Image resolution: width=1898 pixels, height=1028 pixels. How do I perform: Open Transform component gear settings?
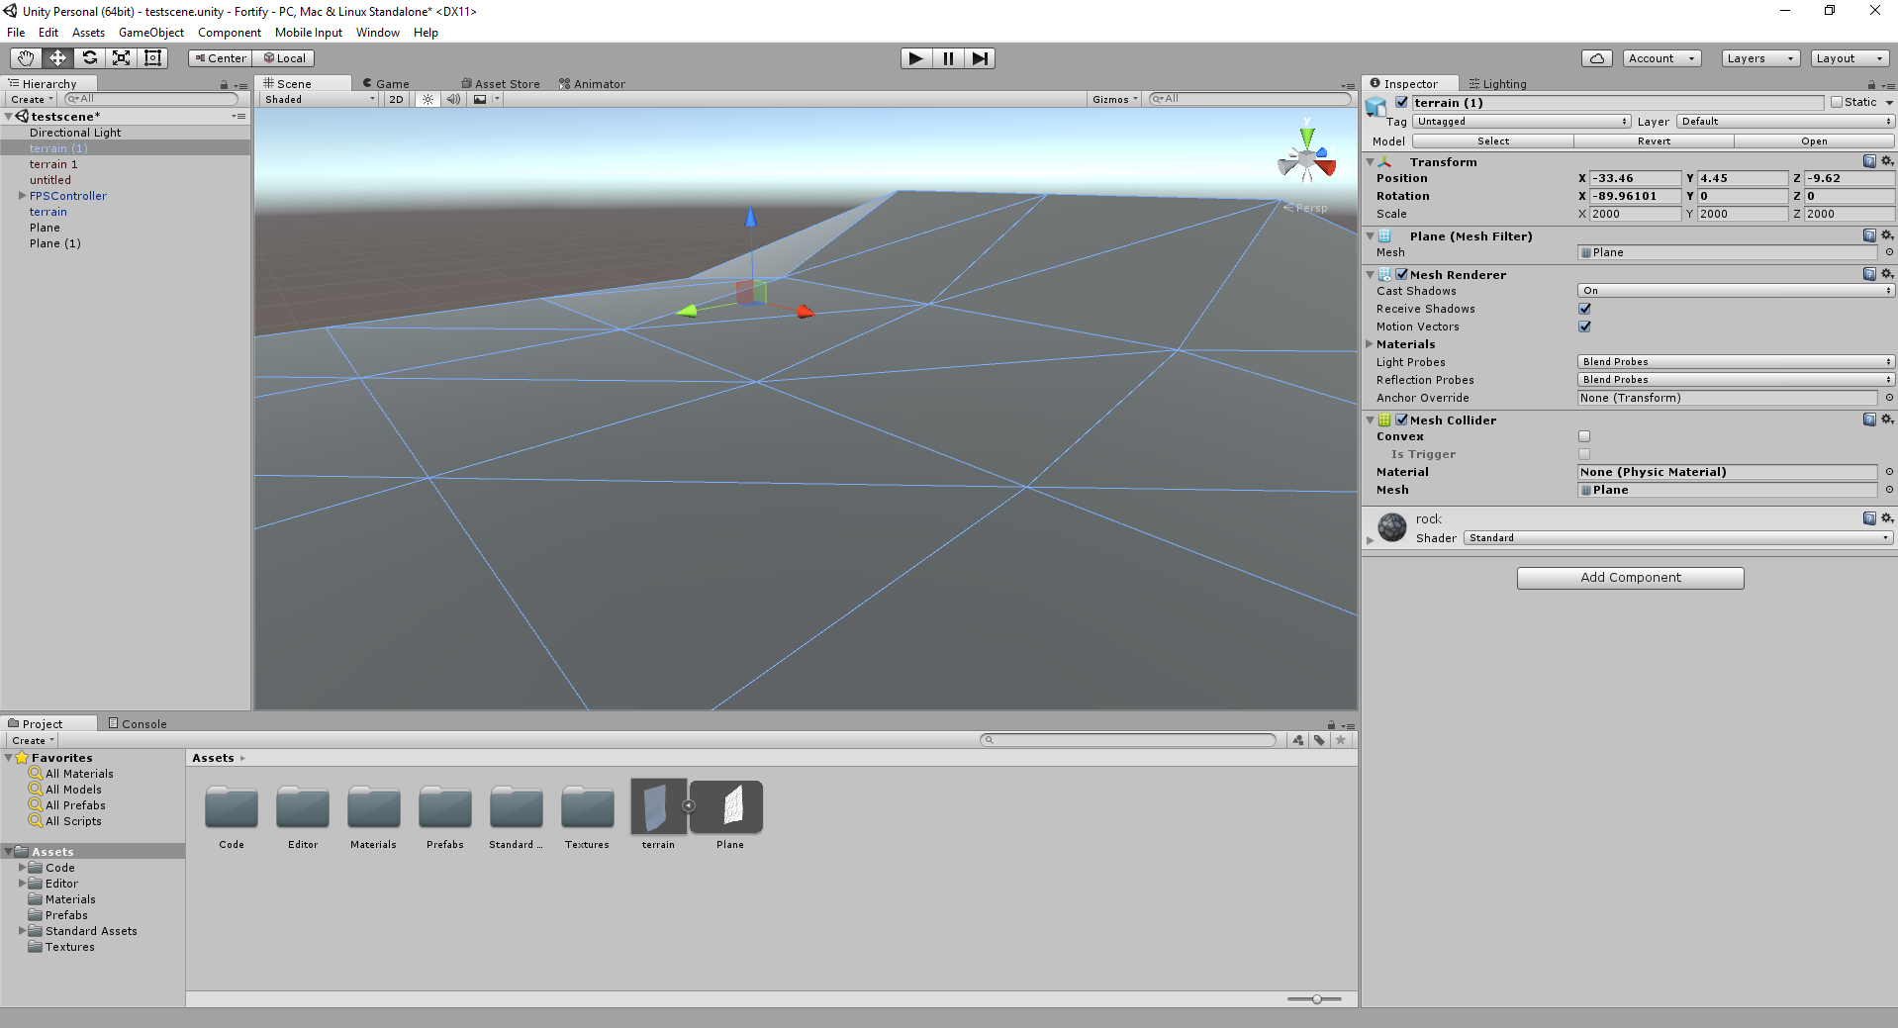click(1887, 161)
